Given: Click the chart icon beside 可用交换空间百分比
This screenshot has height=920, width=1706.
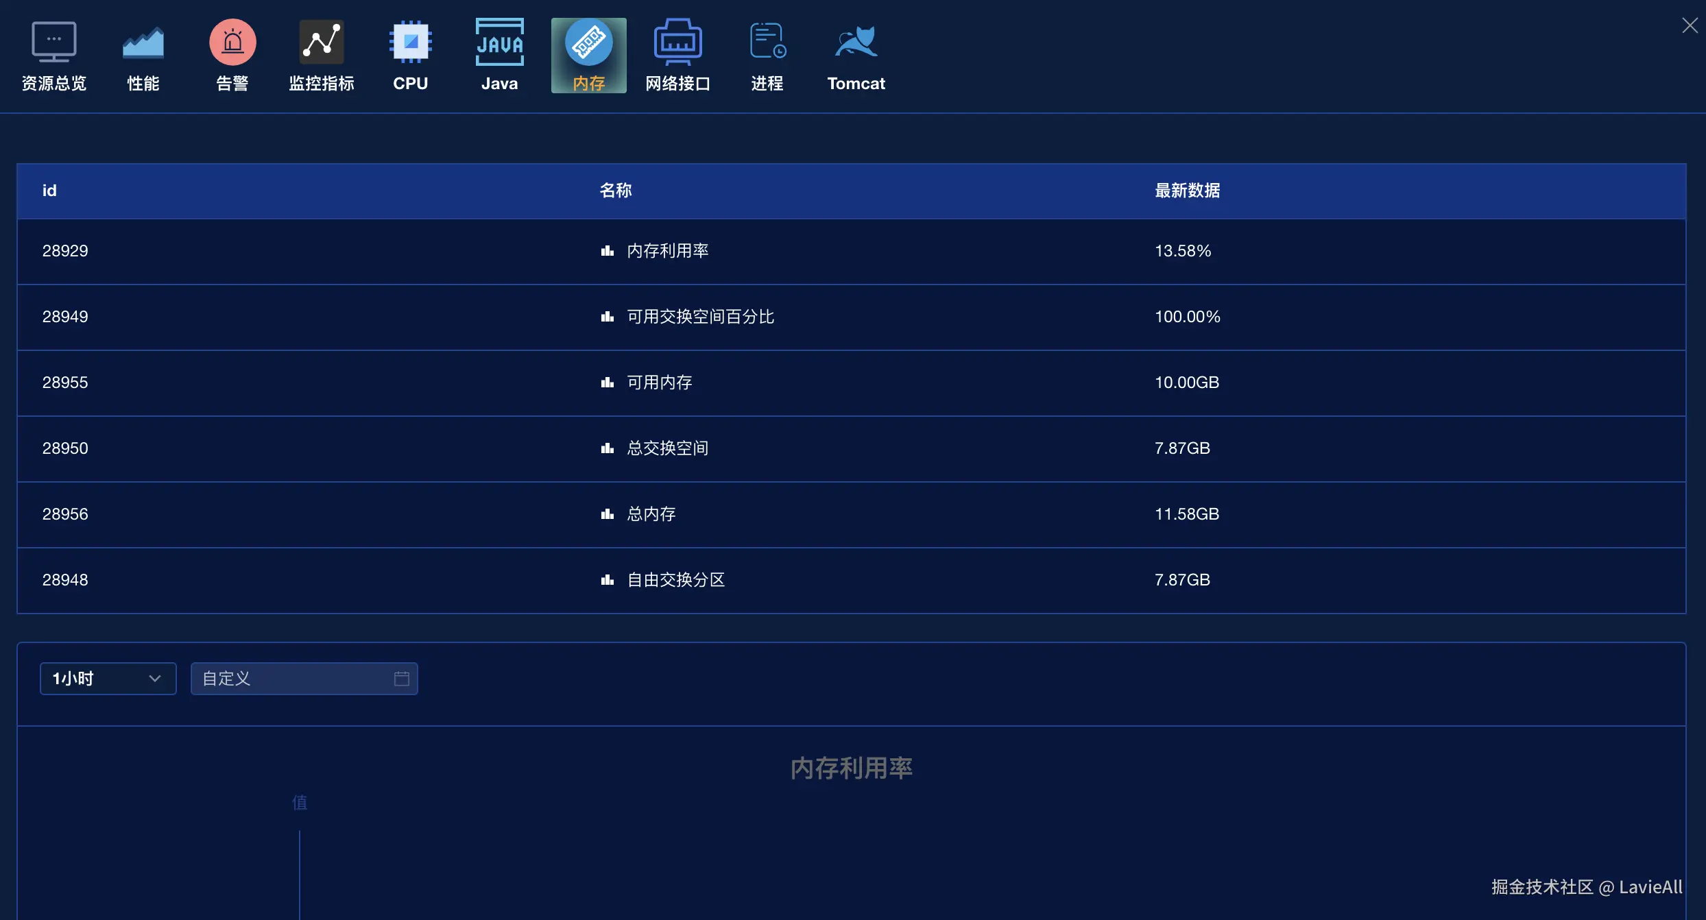Looking at the screenshot, I should (x=607, y=317).
